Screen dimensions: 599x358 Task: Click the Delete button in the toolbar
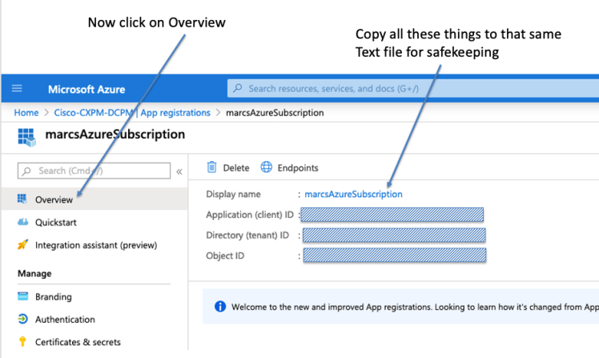228,167
